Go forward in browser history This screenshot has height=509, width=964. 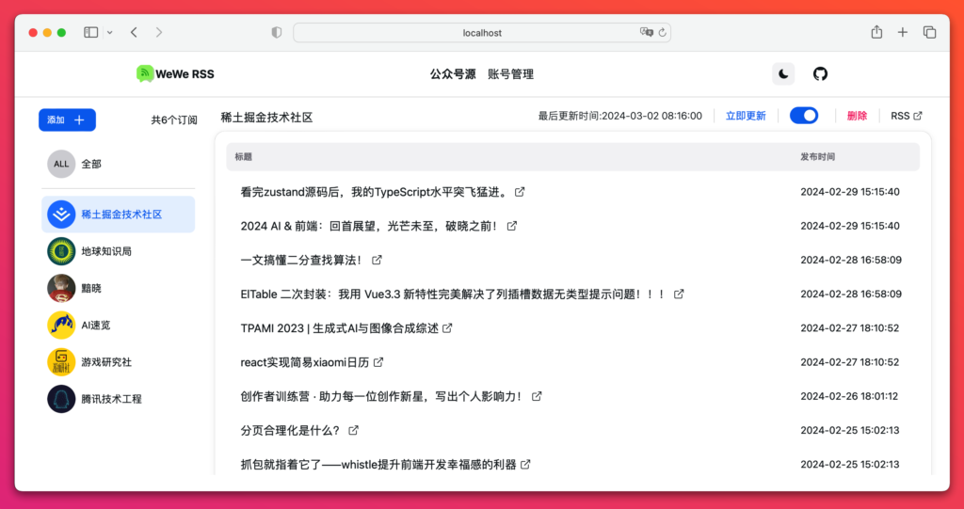pos(159,33)
